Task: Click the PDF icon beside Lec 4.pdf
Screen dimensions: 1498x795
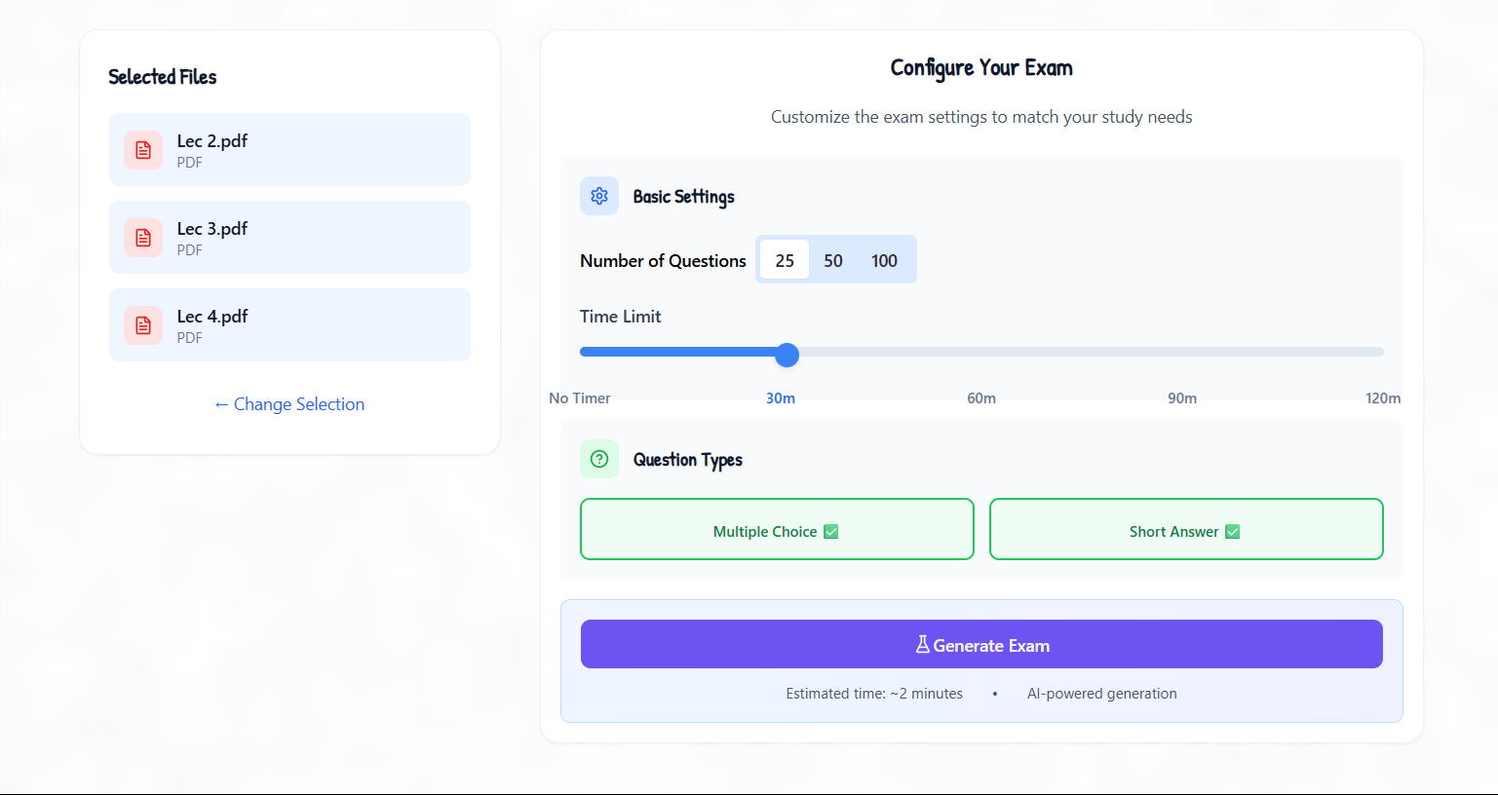Action: (x=143, y=325)
